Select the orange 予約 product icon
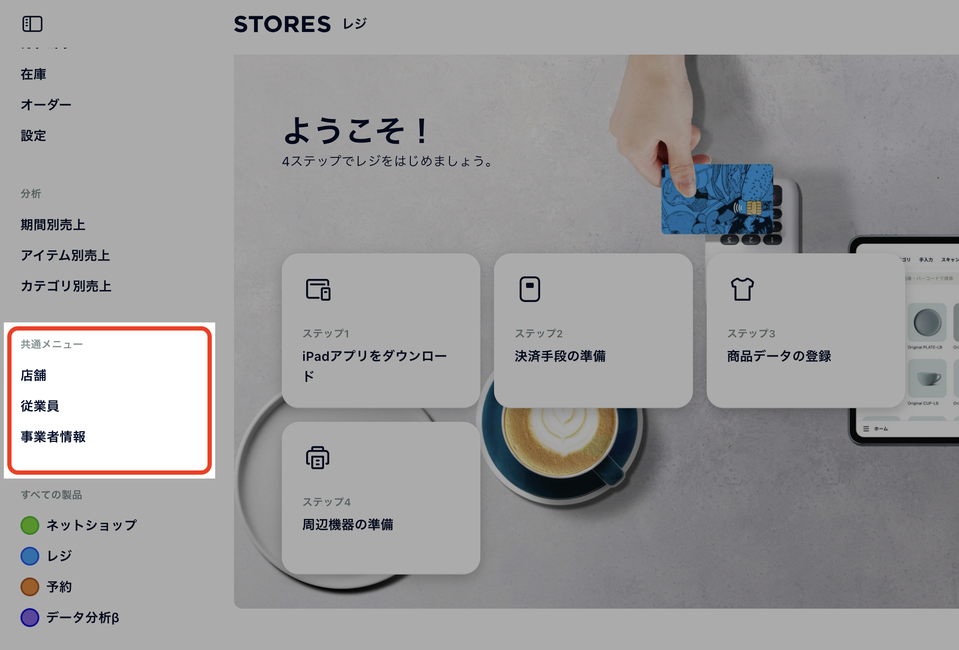The image size is (959, 650). click(x=30, y=586)
